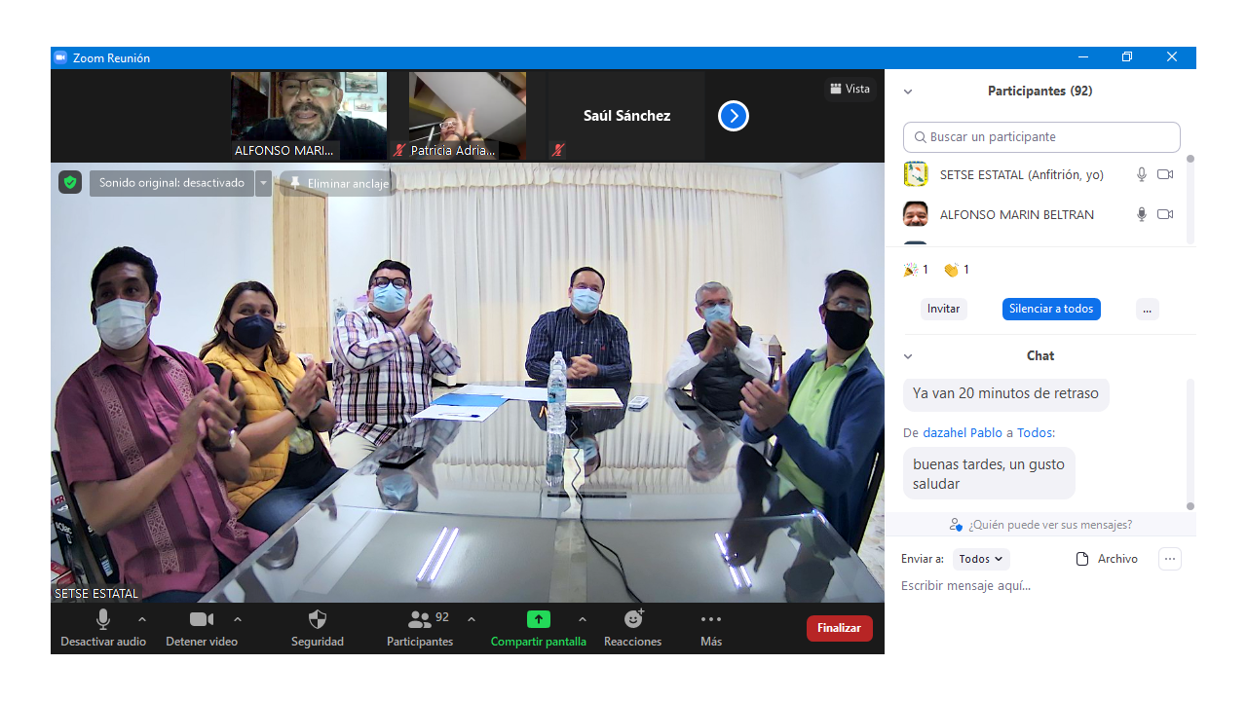Open Enviar a Todos recipient dropdown
1247x701 pixels.
[x=981, y=559]
